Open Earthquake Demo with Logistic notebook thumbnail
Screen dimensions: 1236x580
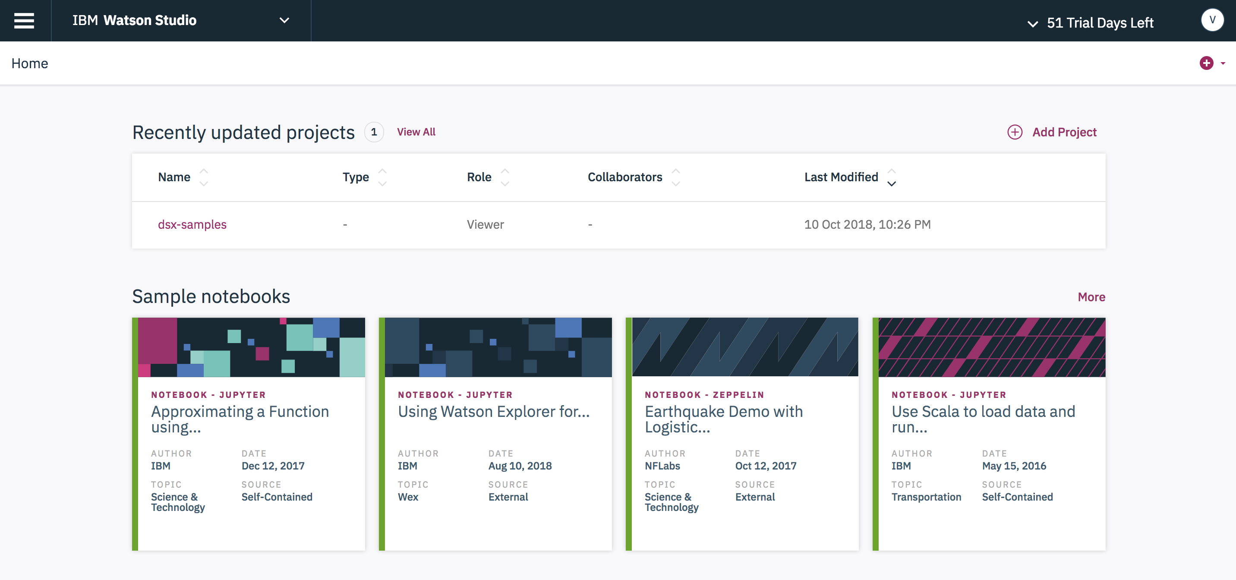[x=745, y=347]
